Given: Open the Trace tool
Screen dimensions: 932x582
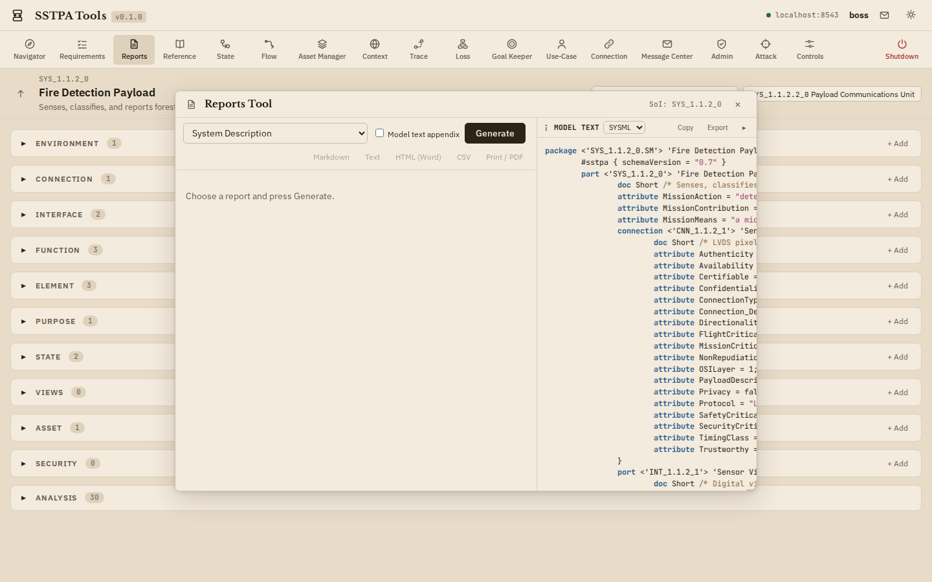Looking at the screenshot, I should point(419,50).
